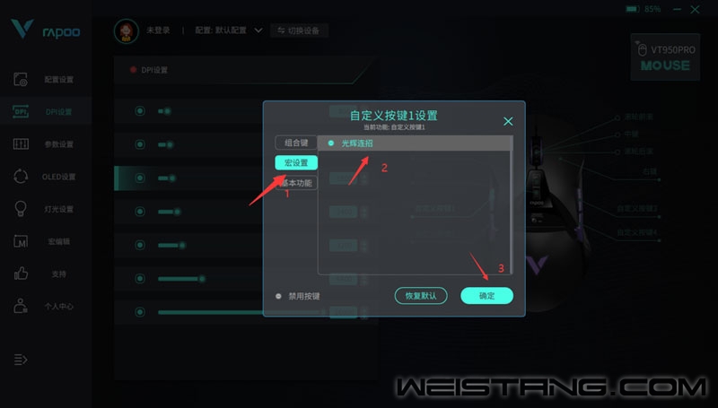Open the 灯光设置 lightbulb icon
718x408 pixels.
(21, 209)
